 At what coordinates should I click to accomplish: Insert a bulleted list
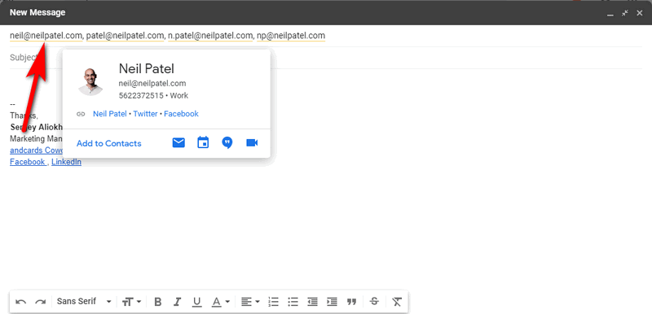tap(293, 302)
